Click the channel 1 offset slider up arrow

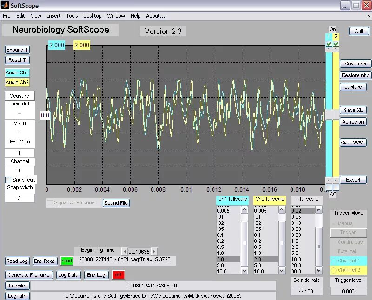click(329, 50)
